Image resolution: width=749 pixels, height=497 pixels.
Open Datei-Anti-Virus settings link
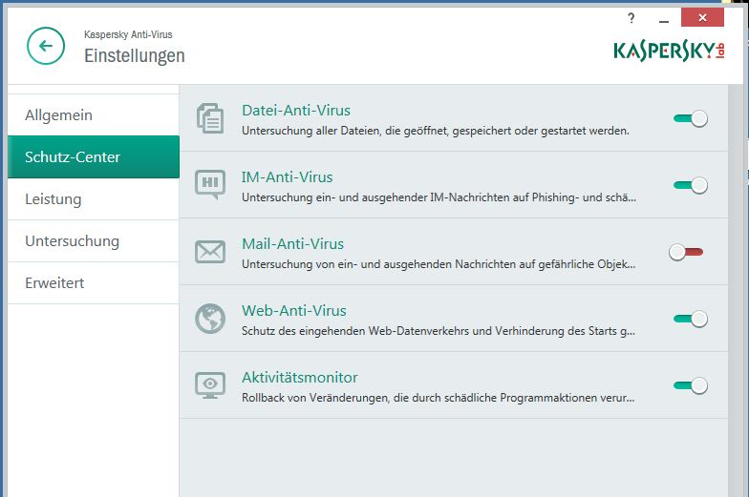[293, 110]
